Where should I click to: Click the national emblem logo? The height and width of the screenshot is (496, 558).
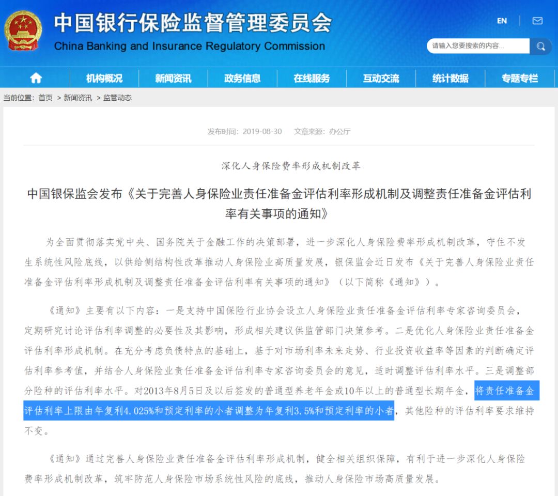click(23, 30)
